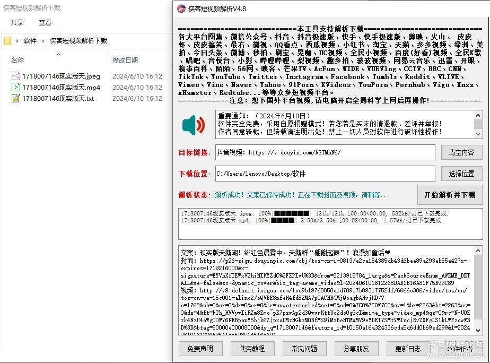This screenshot has width=490, height=363.
Task: Switch to the 共享 ribbon tab
Action: pos(16,22)
